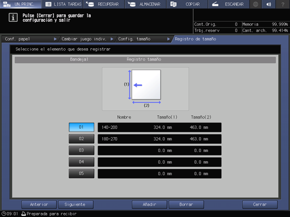Click the info icon beside the message
290x217 pixels.
pyautogui.click(x=13, y=17)
